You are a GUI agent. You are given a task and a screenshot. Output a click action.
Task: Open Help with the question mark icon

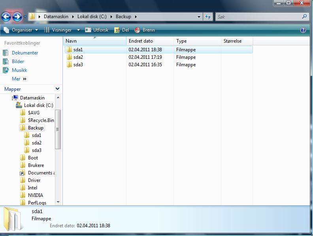click(303, 30)
